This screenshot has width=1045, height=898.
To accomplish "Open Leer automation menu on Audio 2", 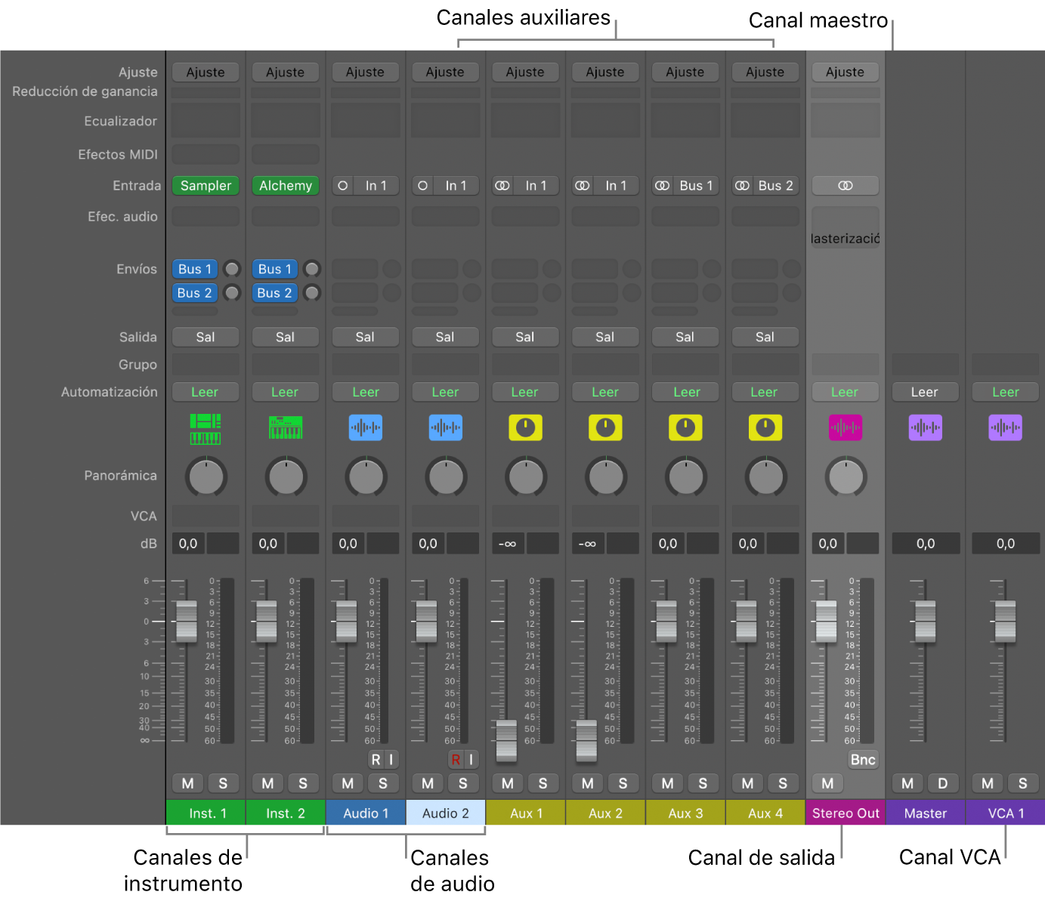I will (x=446, y=392).
